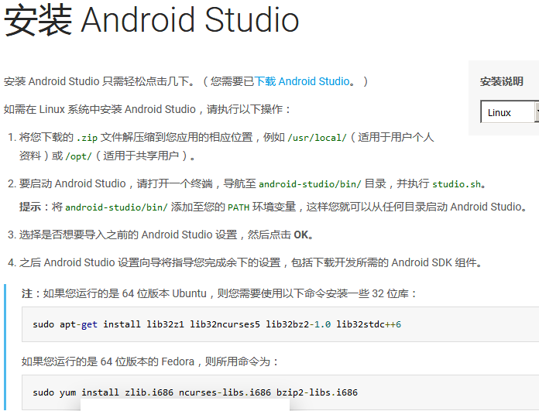The width and height of the screenshot is (539, 411).
Task: Click the bold 注 label in the note
Action: click(26, 293)
